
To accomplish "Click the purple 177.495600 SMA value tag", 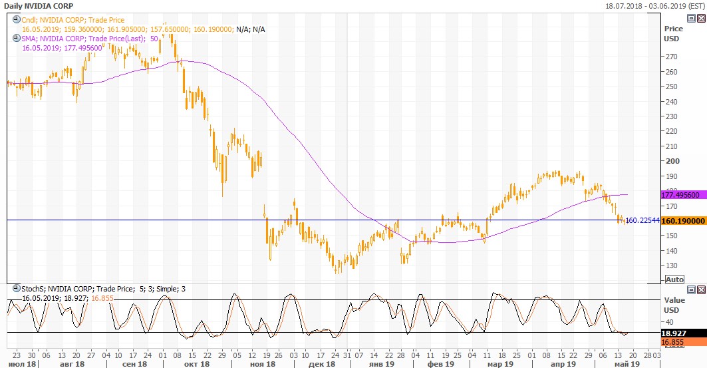I will [683, 195].
